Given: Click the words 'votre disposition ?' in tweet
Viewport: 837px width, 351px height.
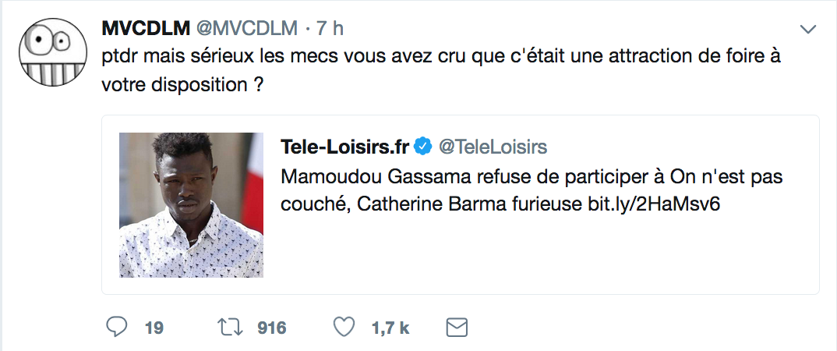Looking at the screenshot, I should [181, 84].
